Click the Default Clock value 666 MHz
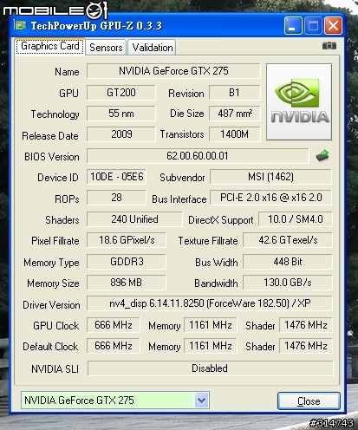Screen dimensions: 358x430 114,346
